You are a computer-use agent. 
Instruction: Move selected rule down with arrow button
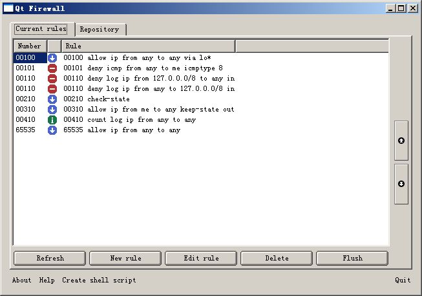point(401,184)
